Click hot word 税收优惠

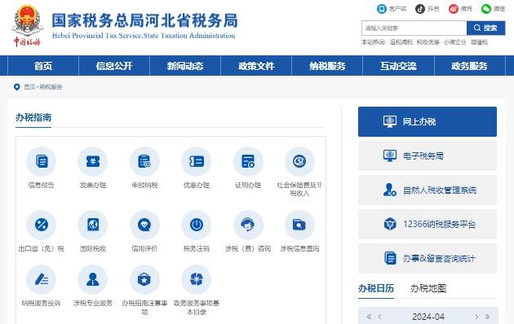tap(428, 42)
